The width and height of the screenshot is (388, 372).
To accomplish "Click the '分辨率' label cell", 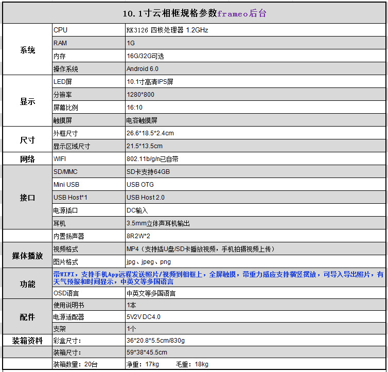I will pyautogui.click(x=89, y=94).
